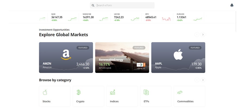Select the Stocks apple icon
This screenshot has width=245, height=108.
(x=45, y=92)
